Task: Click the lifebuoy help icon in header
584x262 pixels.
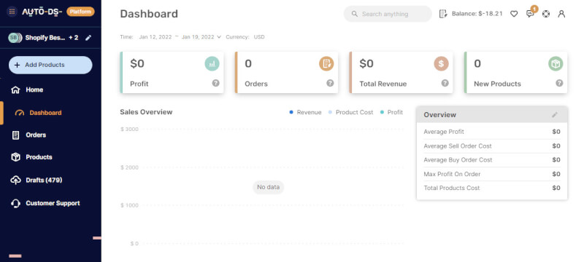Action: pos(546,14)
